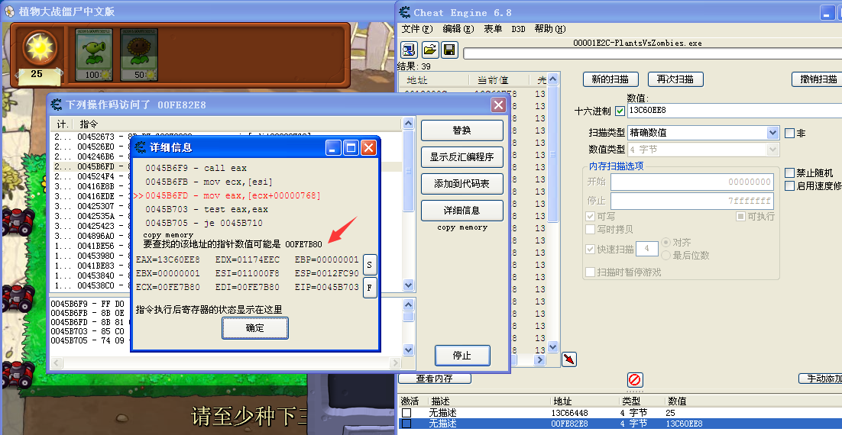Maximize the 详细信息 dialog window
842x435 pixels.
tap(351, 147)
